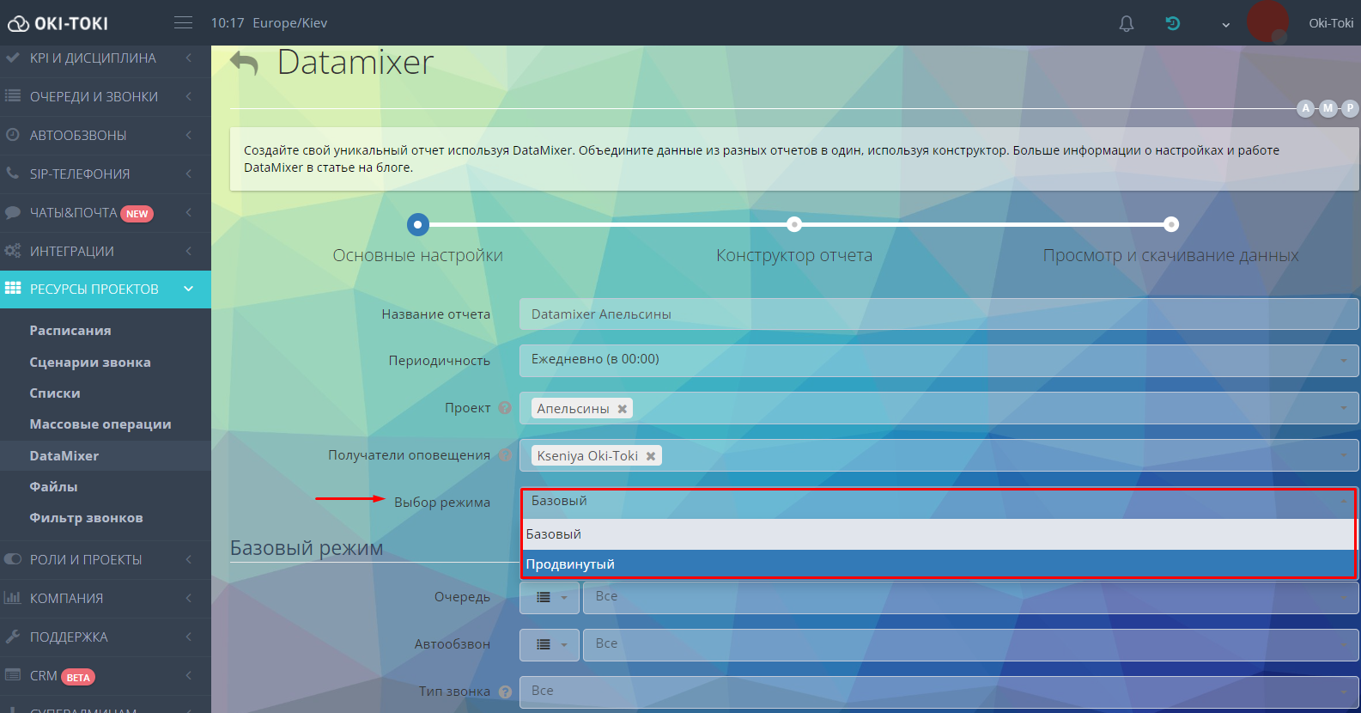Click the Основные настройки step circle

coord(418,225)
